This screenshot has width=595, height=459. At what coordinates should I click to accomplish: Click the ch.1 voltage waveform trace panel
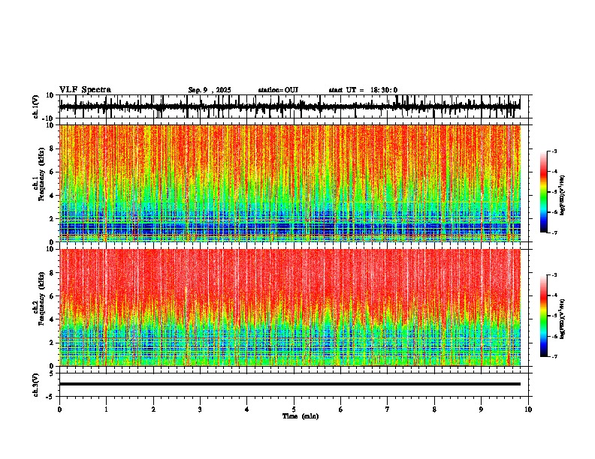295,106
